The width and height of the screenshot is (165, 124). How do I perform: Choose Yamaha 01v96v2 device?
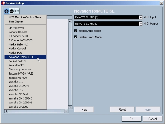tap(25, 86)
